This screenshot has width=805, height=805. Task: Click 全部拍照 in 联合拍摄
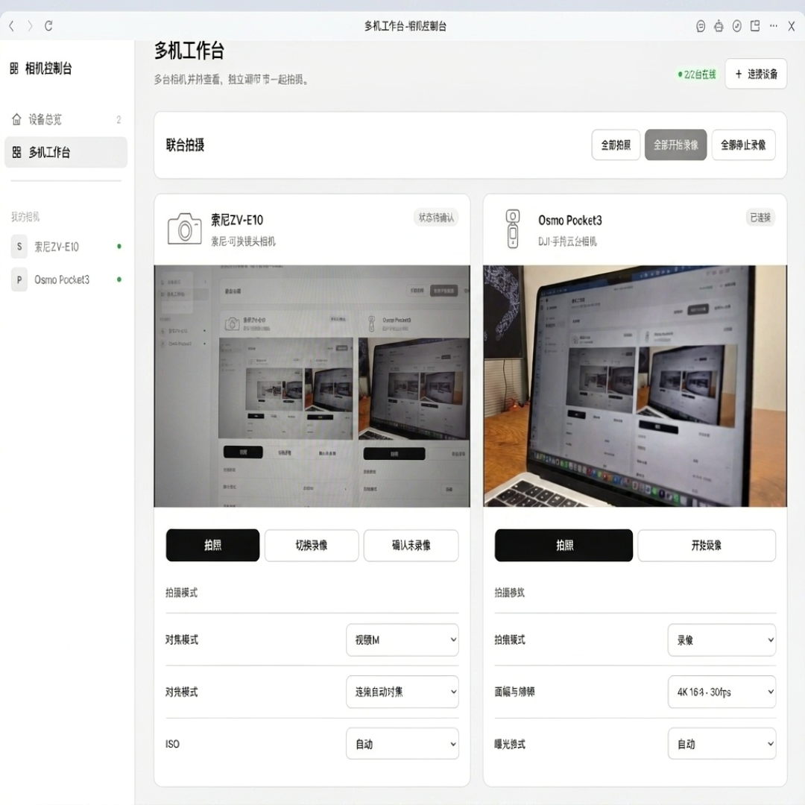coord(616,145)
